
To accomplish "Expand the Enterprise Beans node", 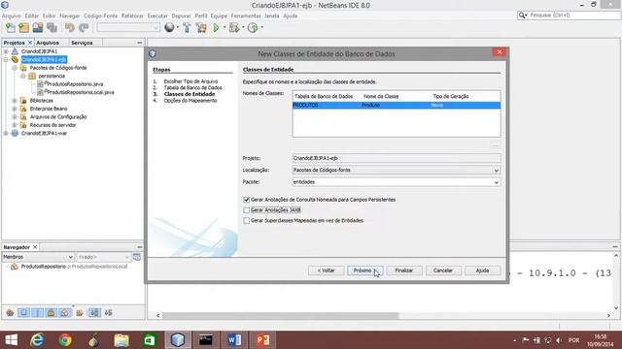I will coord(15,109).
